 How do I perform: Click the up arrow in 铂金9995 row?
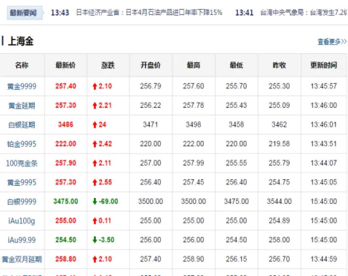click(95, 144)
